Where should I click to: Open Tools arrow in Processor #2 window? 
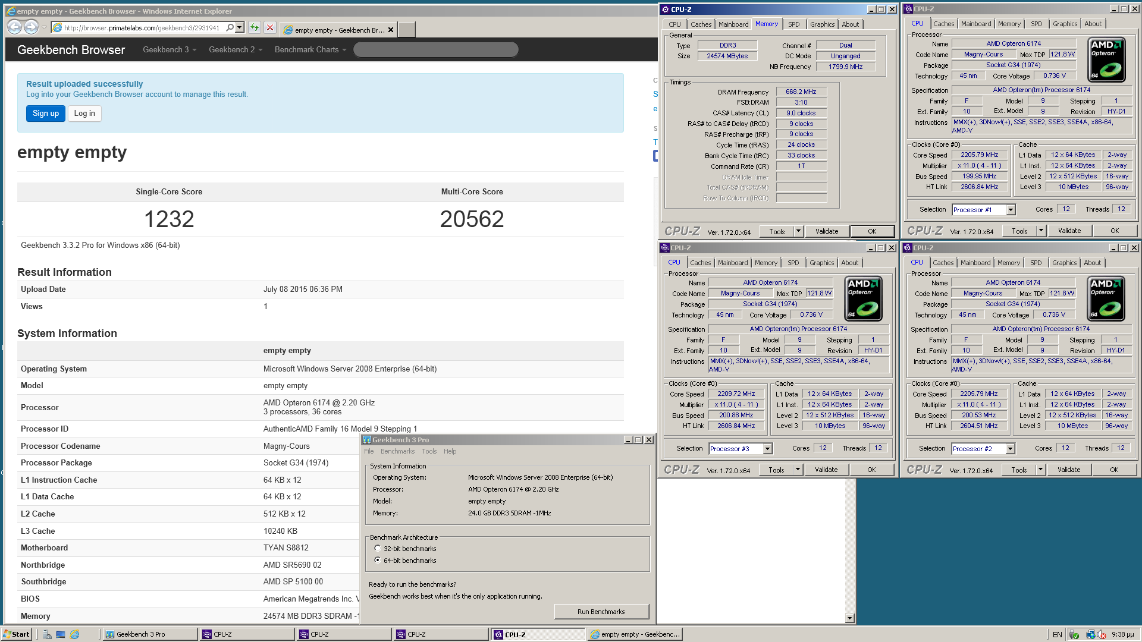click(x=1040, y=470)
